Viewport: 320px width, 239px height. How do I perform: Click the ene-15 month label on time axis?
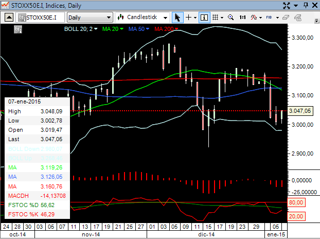(276, 234)
